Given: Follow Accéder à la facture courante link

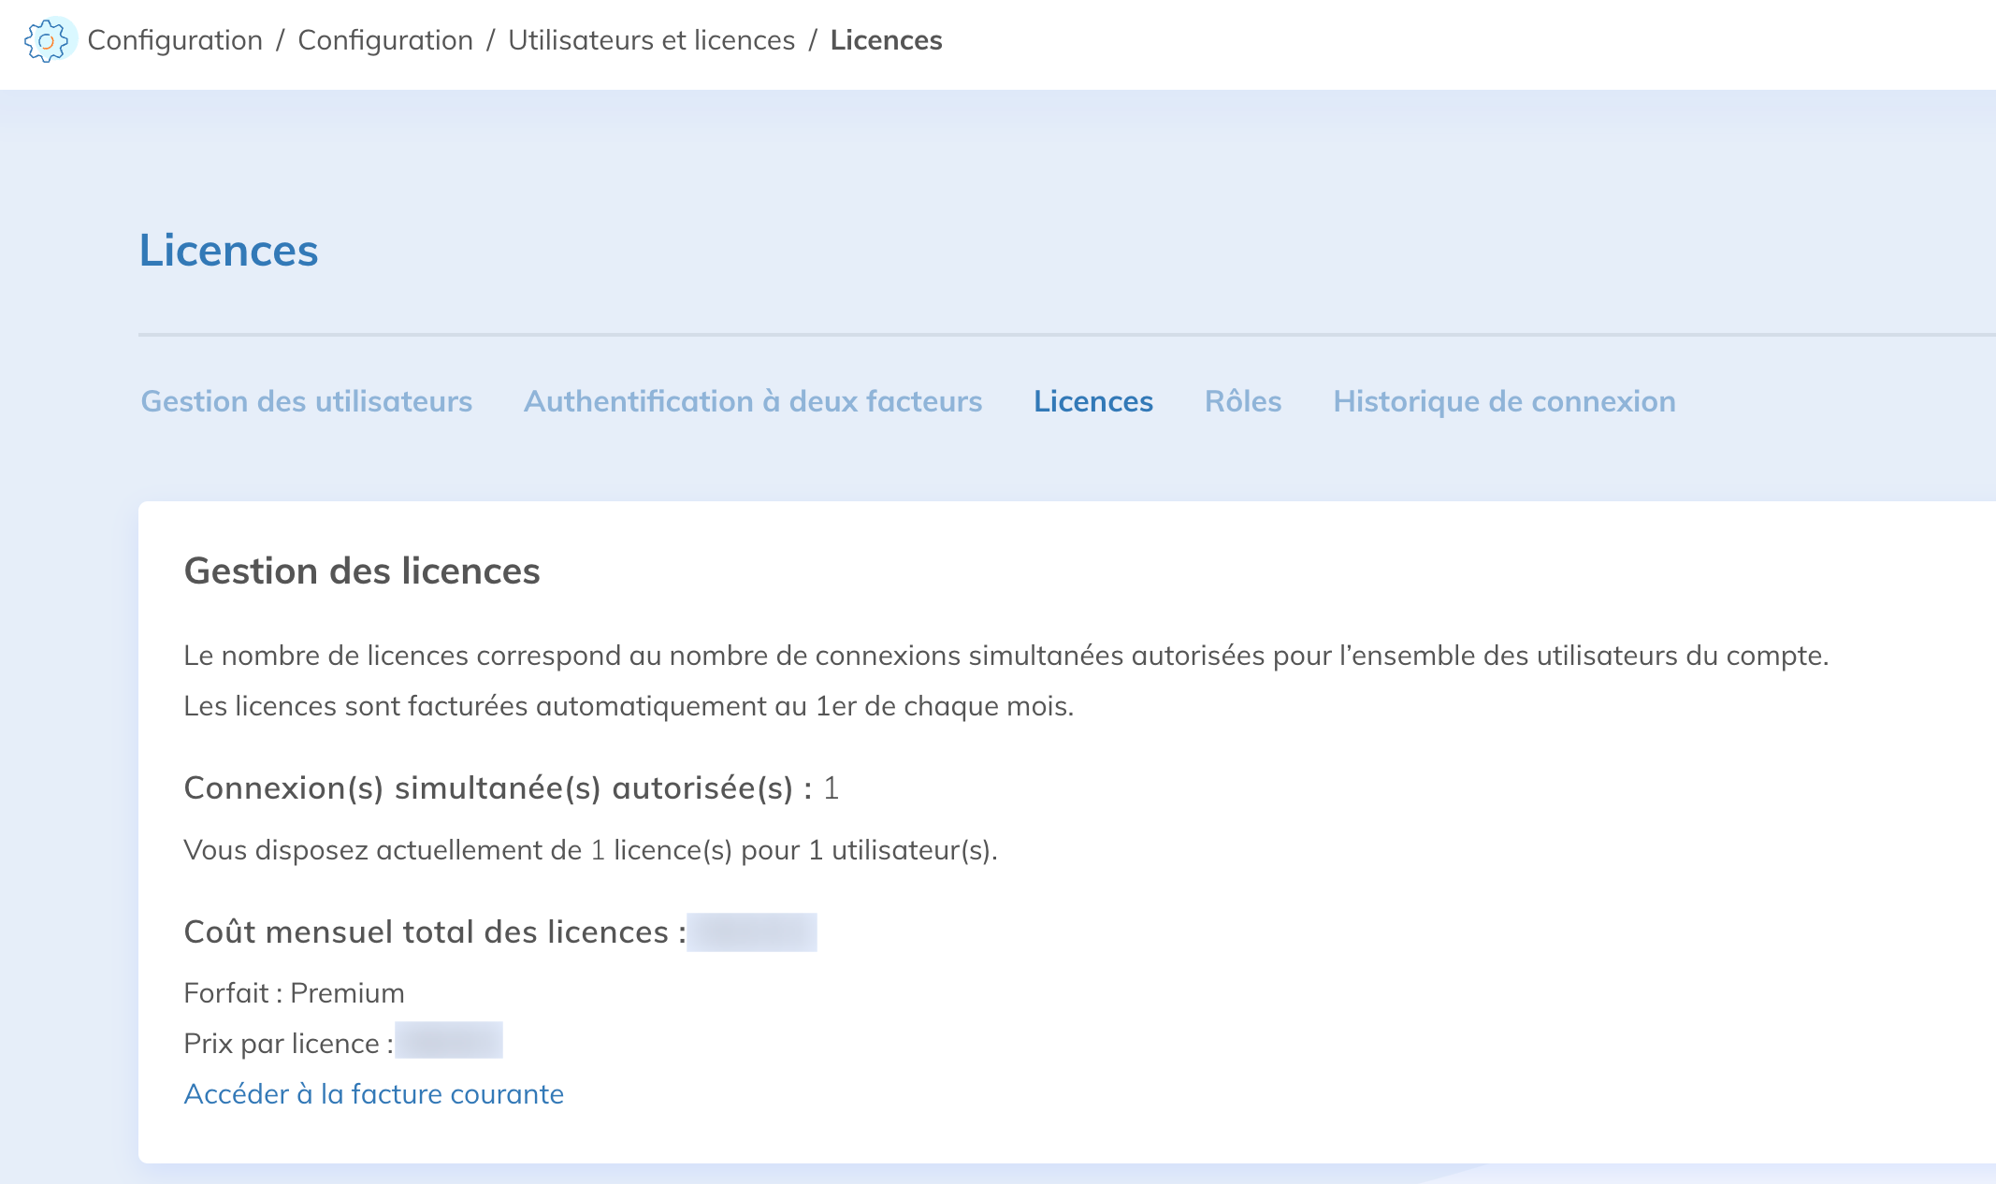Looking at the screenshot, I should (x=373, y=1093).
